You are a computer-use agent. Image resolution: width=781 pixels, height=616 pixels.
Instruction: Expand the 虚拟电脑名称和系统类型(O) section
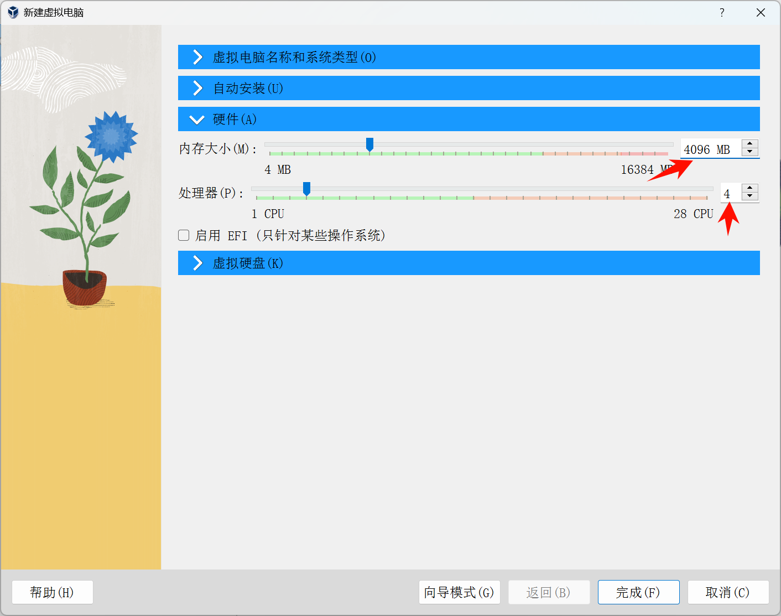point(468,57)
